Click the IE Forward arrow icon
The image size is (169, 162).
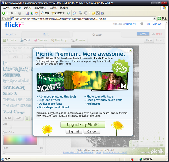click(x=20, y=13)
